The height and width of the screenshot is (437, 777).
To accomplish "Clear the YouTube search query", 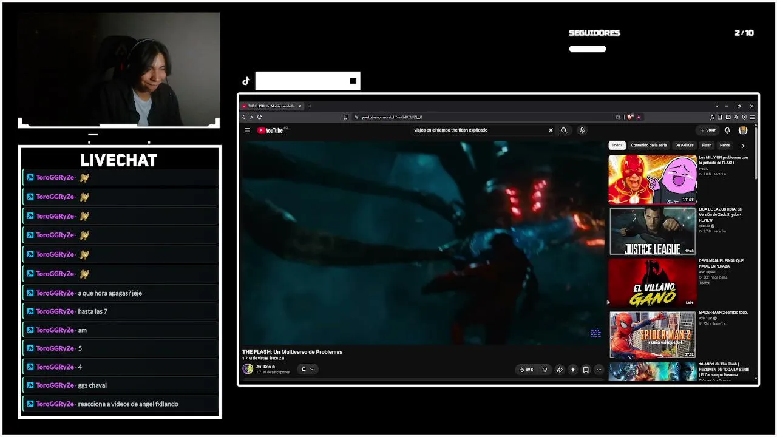I will (551, 130).
